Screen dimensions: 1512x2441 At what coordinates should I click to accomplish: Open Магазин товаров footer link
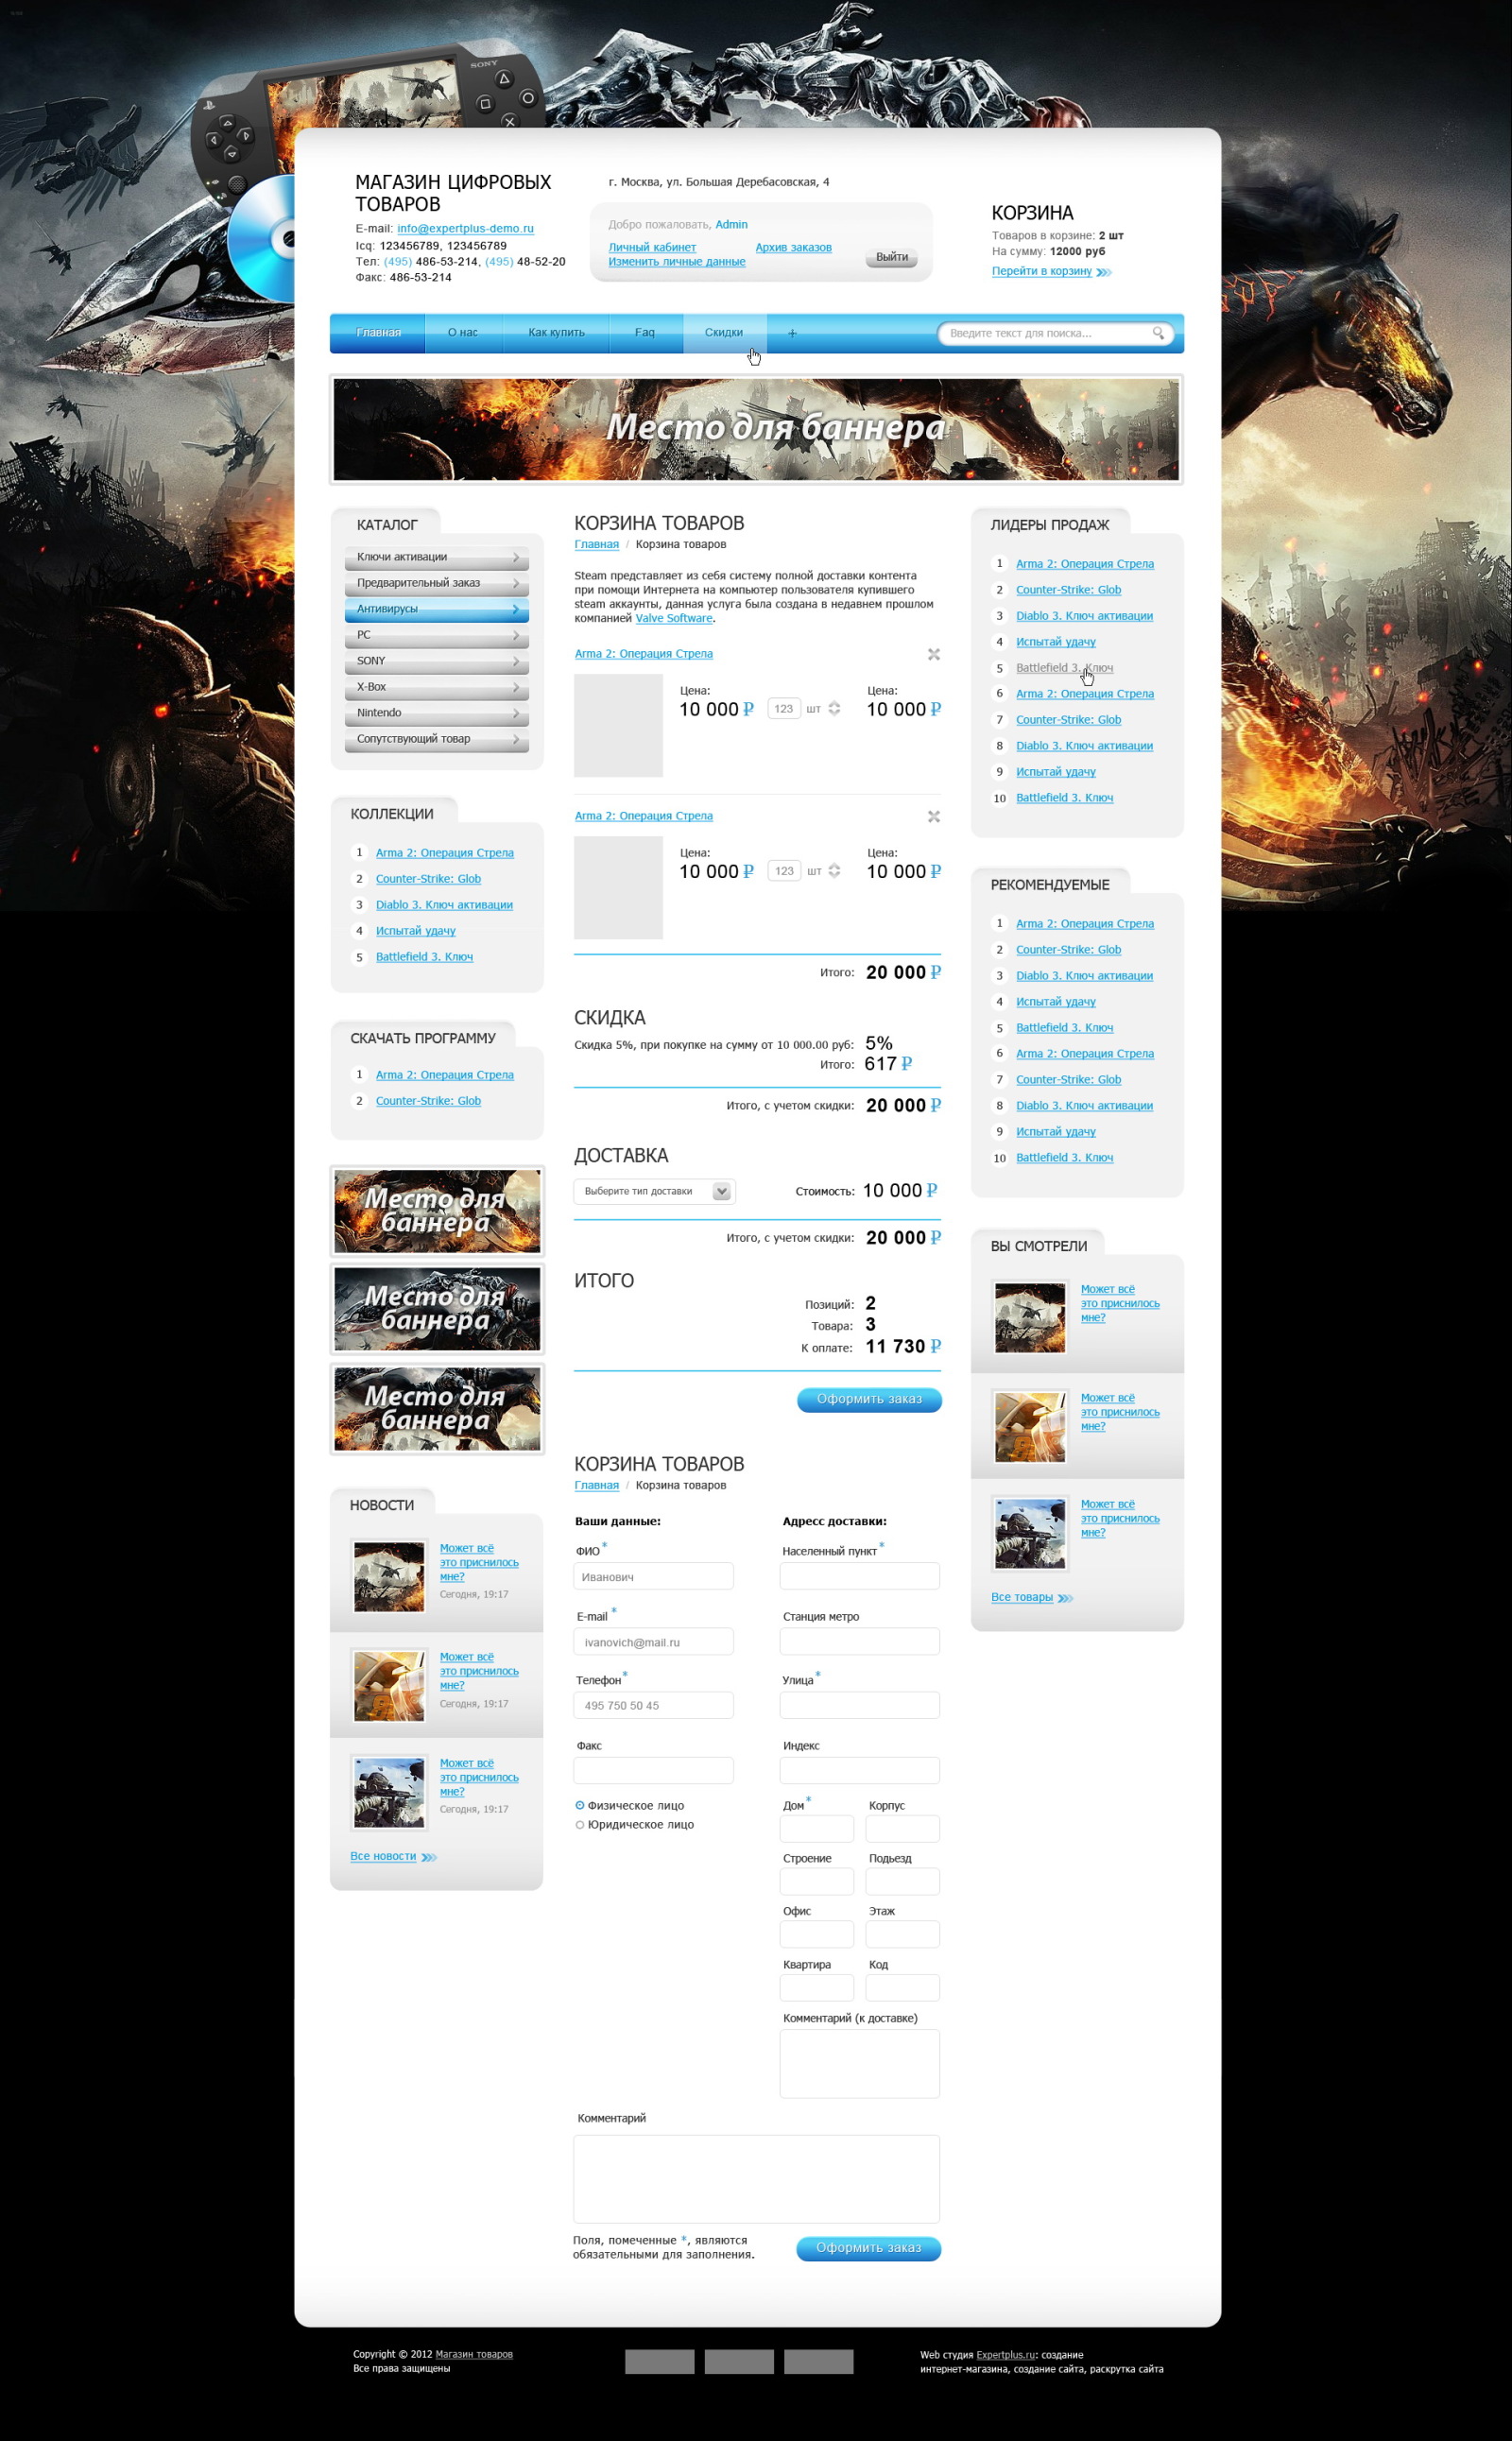[x=474, y=2354]
